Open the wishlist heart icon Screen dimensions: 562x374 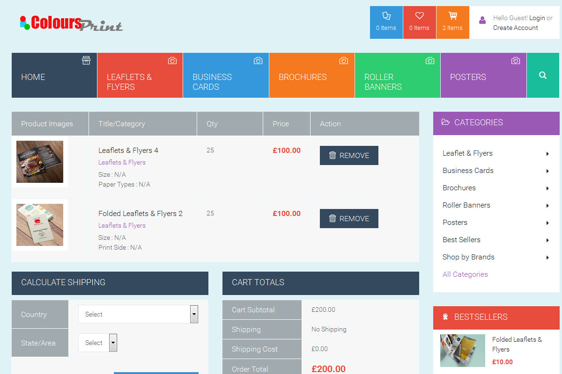point(419,16)
